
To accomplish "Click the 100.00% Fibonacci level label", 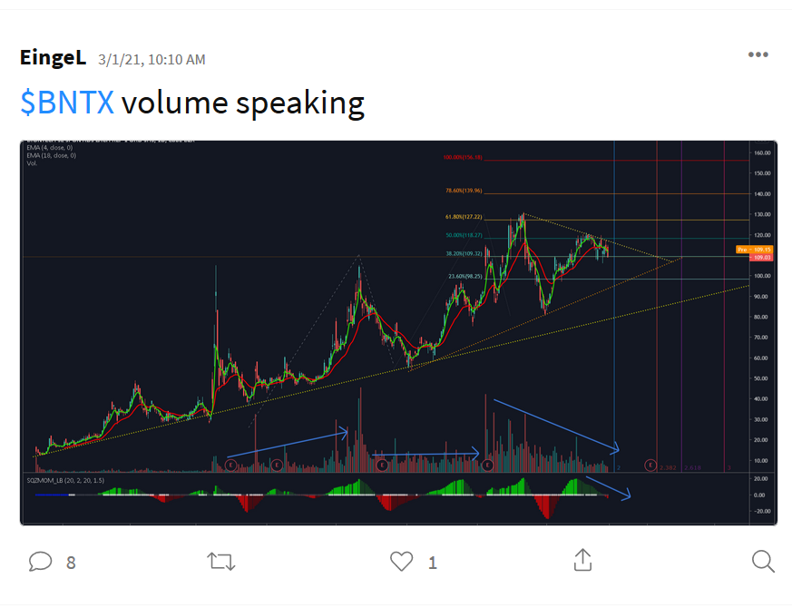I will pyautogui.click(x=463, y=157).
